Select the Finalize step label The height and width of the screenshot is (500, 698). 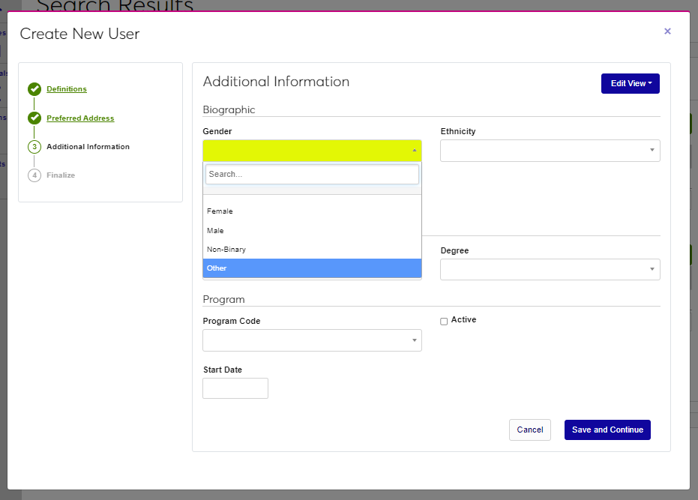pos(61,175)
